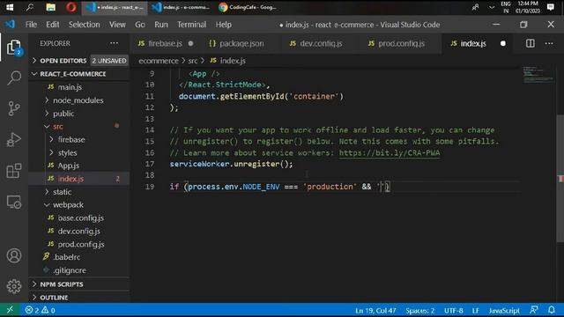The width and height of the screenshot is (564, 317).
Task: Click src in breadcrumb path
Action: click(x=192, y=61)
